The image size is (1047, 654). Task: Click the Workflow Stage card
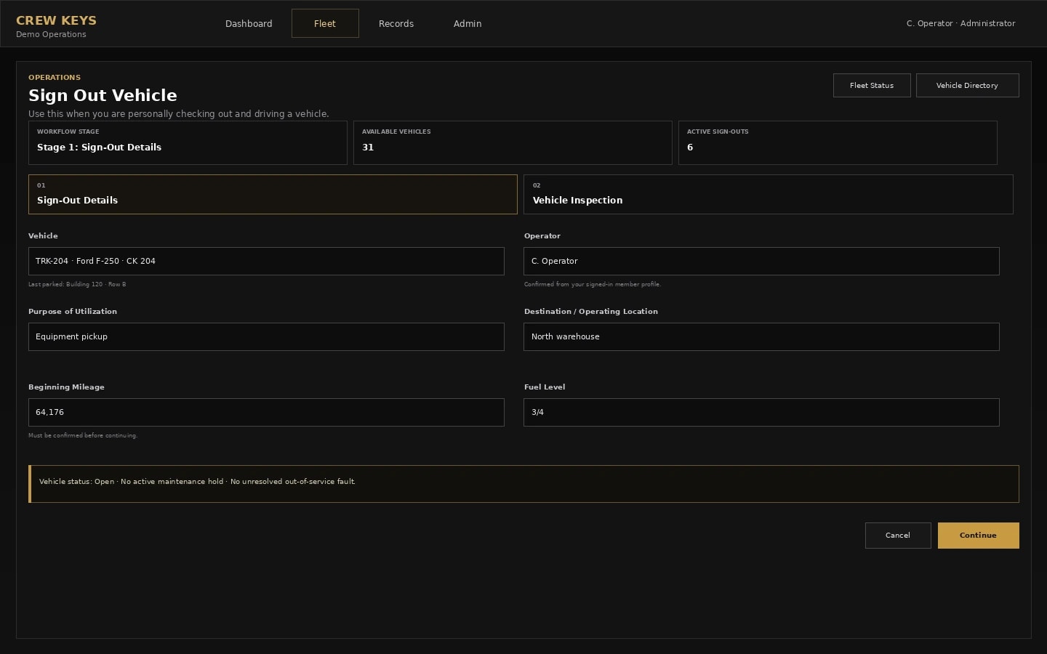tap(188, 142)
